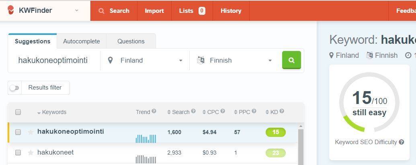Click the help icon next to KD
Screen dimensions: 416x165
point(282,111)
